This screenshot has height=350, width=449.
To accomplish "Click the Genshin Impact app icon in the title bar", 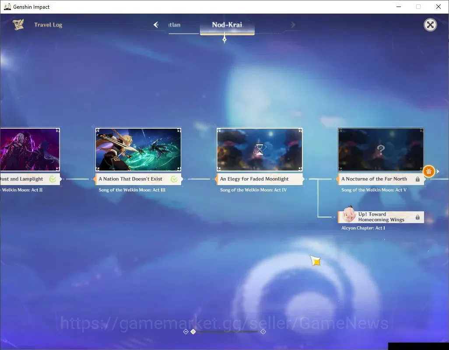I will coord(7,7).
